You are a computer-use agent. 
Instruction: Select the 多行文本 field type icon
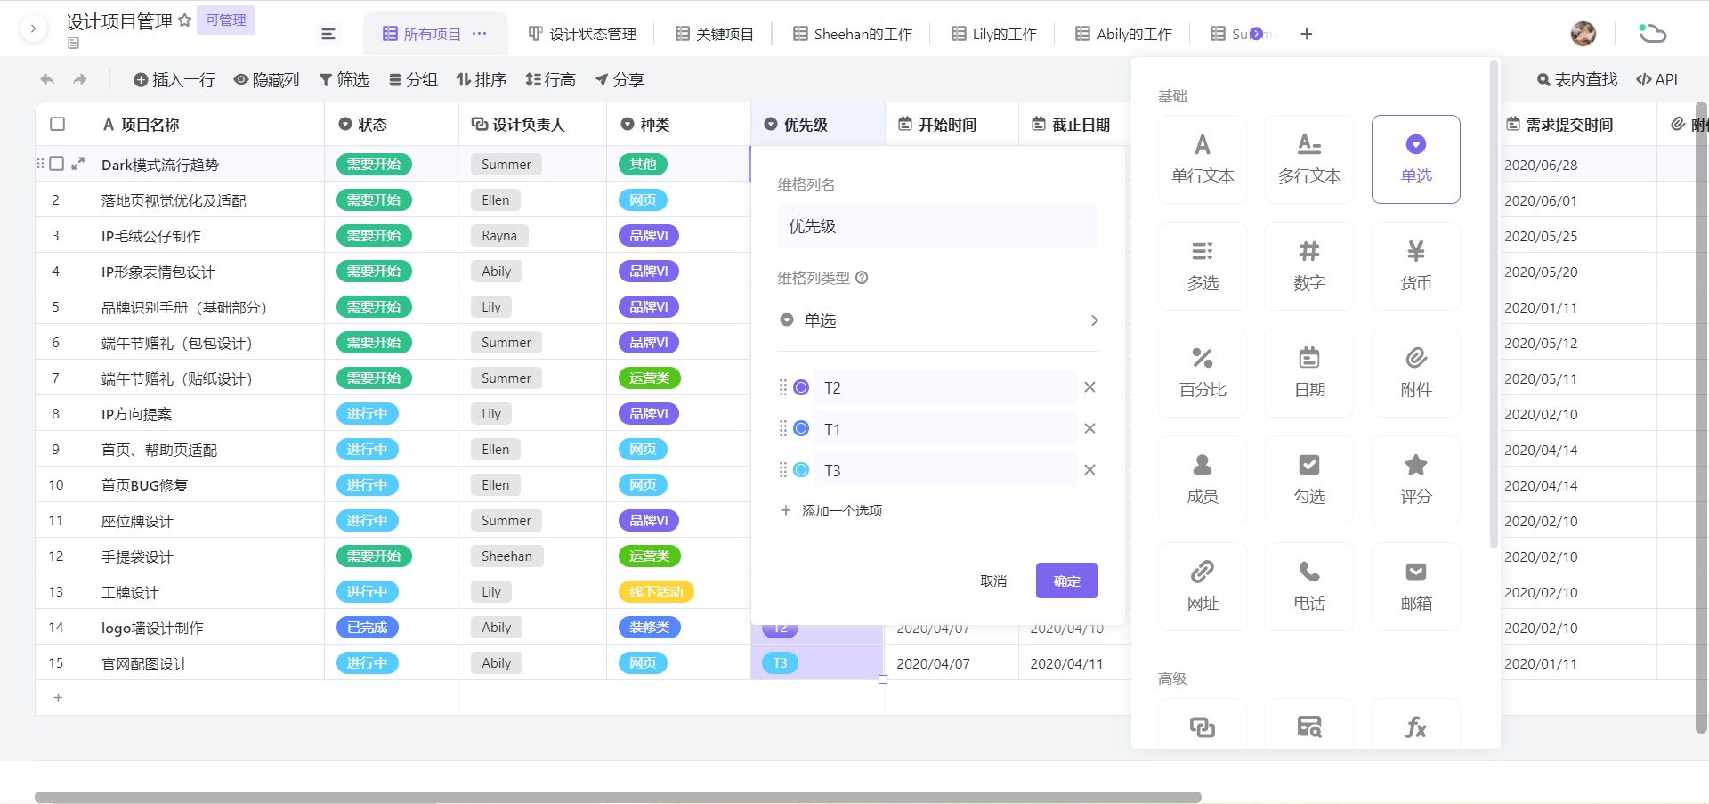point(1308,158)
